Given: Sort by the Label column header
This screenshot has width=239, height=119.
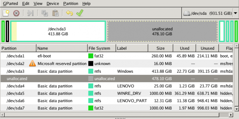Looking at the screenshot, I should (x=132, y=48).
